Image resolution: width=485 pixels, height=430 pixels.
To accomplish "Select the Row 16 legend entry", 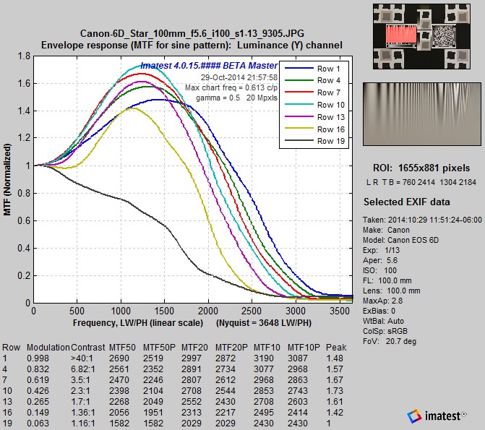I will 314,129.
